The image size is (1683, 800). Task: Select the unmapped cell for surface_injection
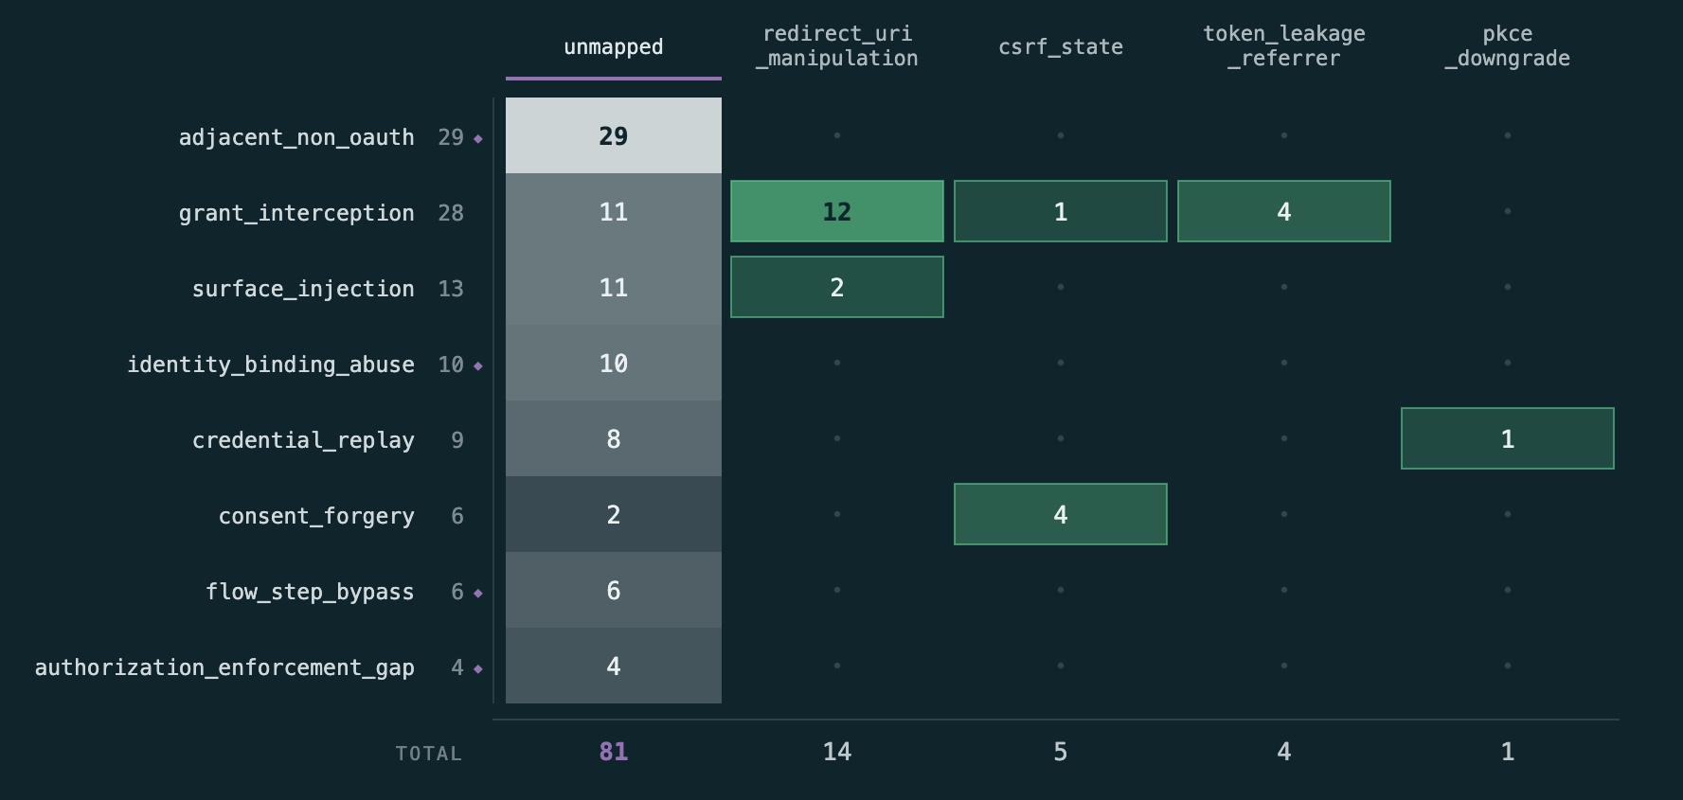click(614, 287)
